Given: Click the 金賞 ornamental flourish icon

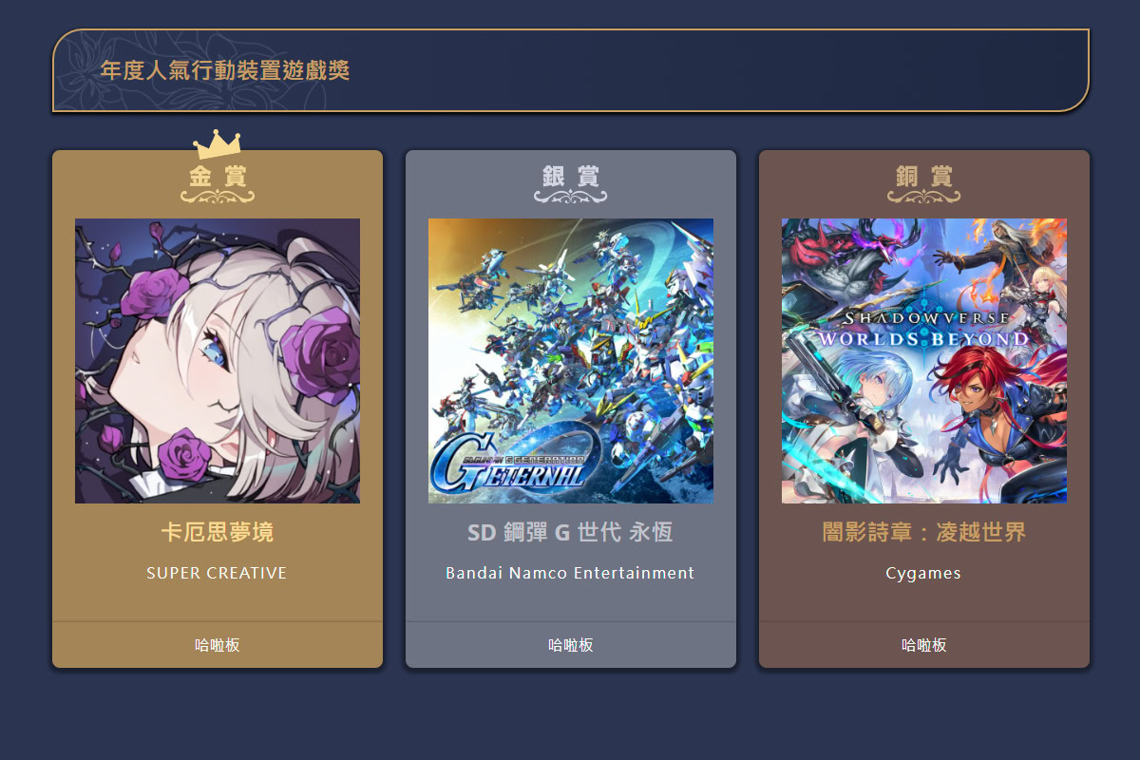Looking at the screenshot, I should click(x=218, y=196).
